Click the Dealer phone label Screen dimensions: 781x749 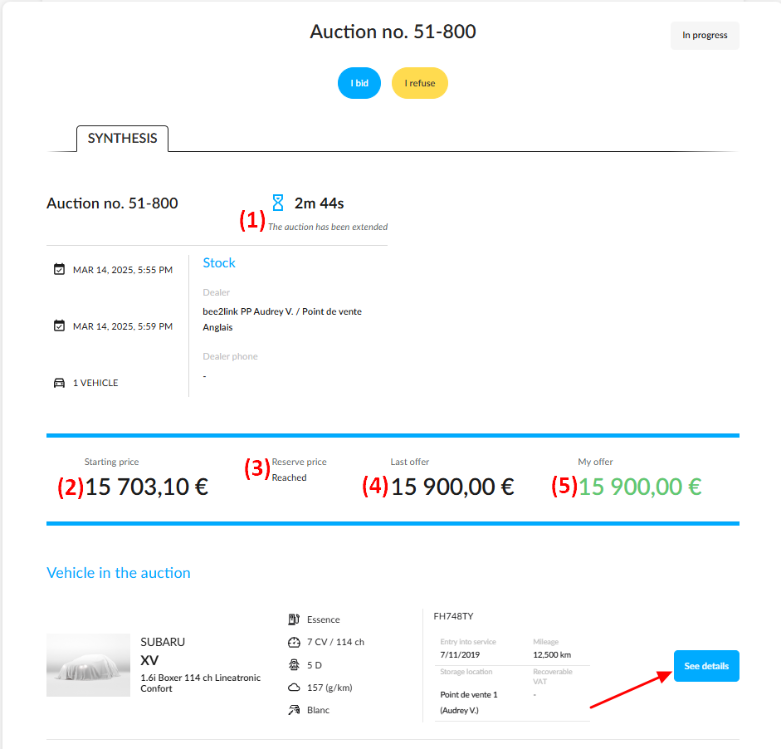230,356
